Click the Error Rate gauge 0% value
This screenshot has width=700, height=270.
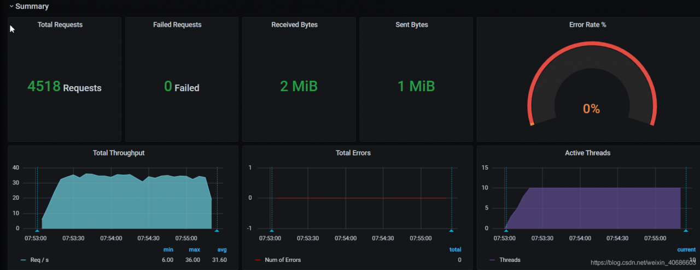coord(591,109)
